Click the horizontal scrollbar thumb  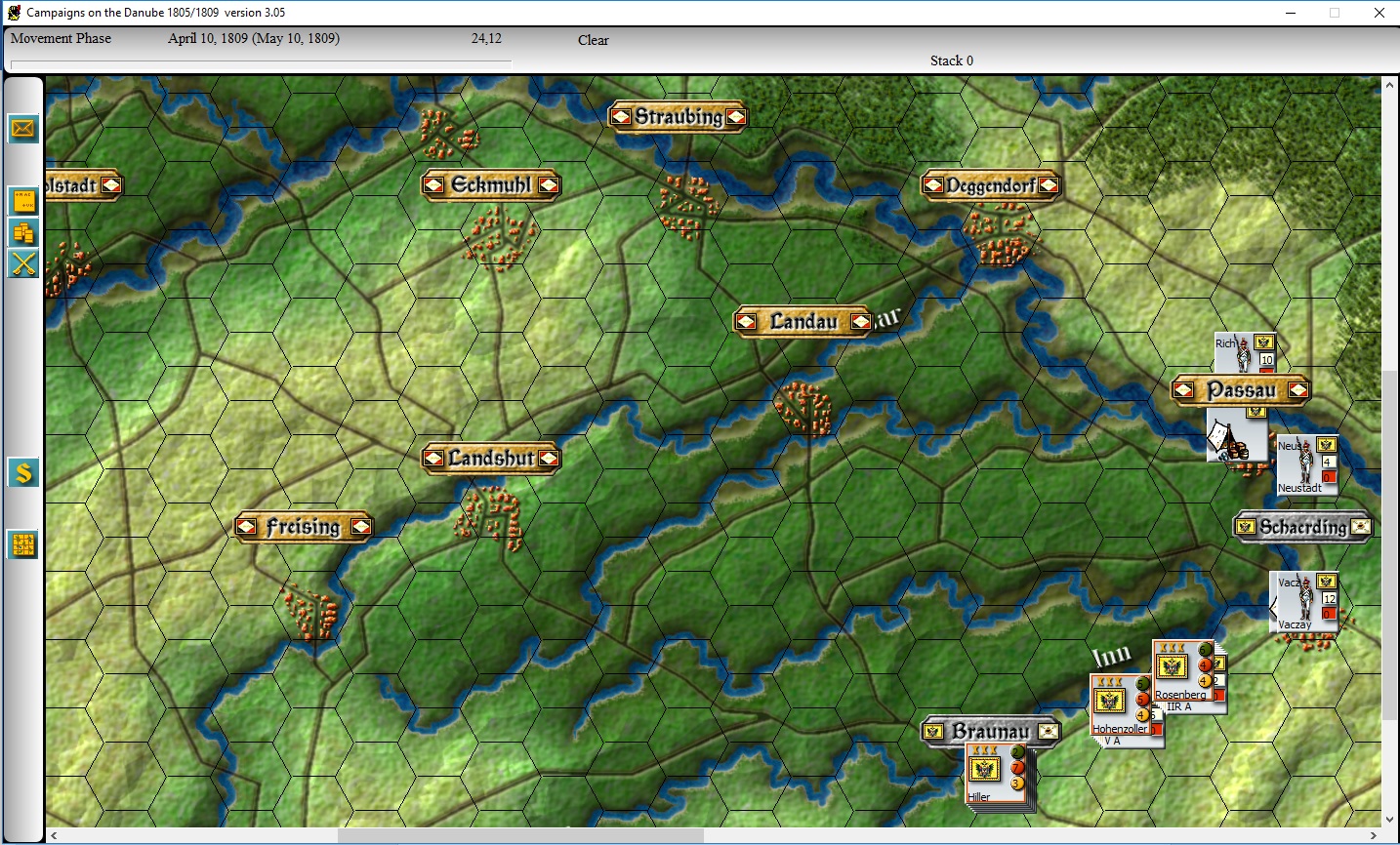point(520,836)
